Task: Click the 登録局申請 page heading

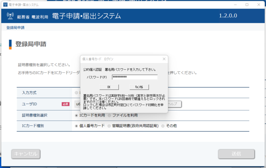Action: [x=31, y=44]
